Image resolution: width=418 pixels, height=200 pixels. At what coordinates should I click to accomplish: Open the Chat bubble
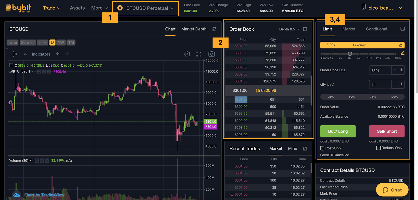pyautogui.click(x=392, y=190)
